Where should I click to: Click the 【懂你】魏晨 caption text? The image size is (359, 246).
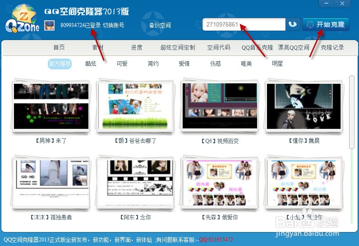[304, 141]
